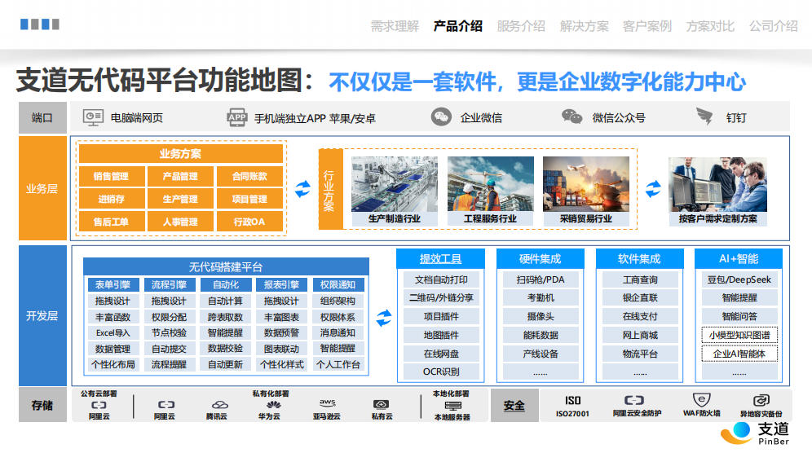
Task: Click the 腾讯云 cloud icon
Action: [218, 404]
